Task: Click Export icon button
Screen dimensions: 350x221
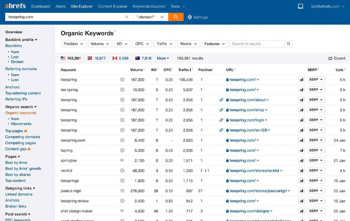Action: click(x=337, y=58)
